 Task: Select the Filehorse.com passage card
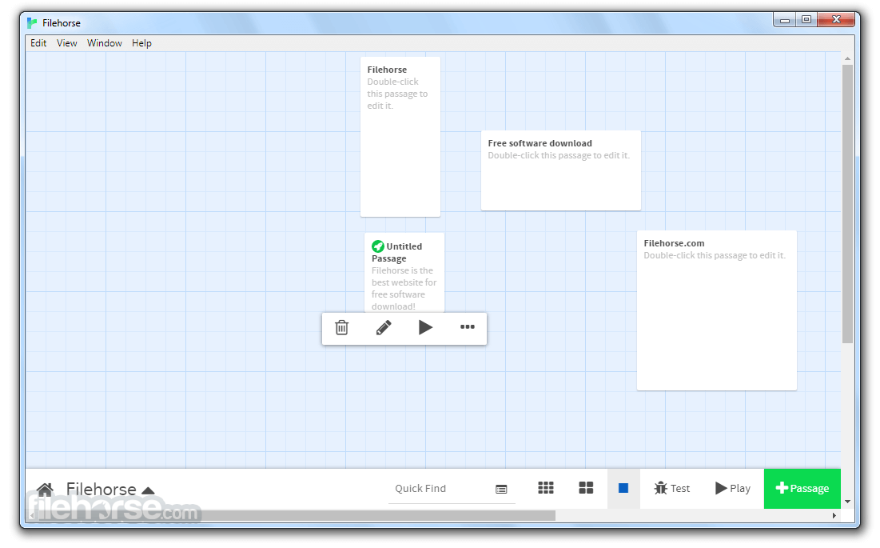tap(717, 310)
